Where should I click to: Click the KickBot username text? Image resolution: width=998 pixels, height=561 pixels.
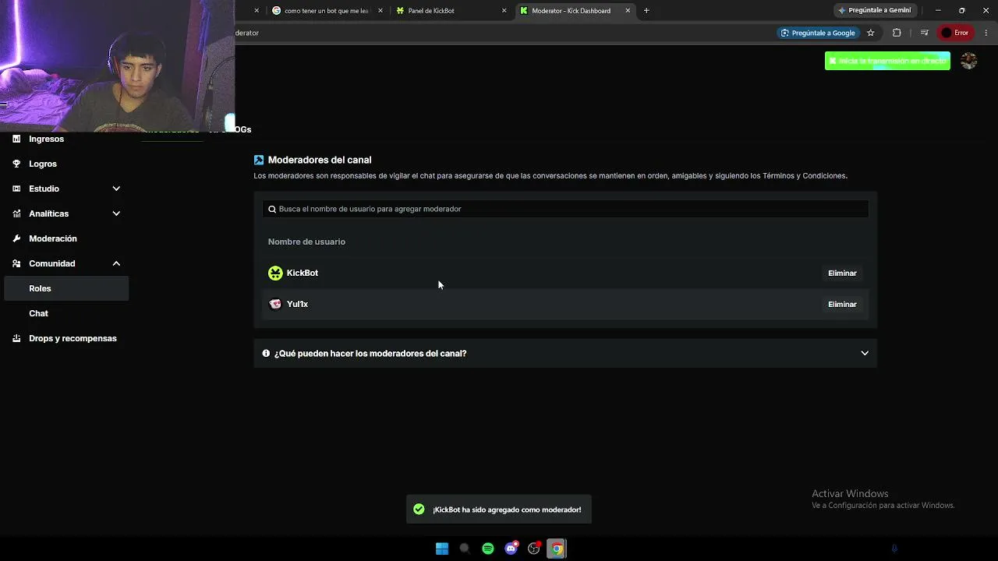[x=303, y=273]
